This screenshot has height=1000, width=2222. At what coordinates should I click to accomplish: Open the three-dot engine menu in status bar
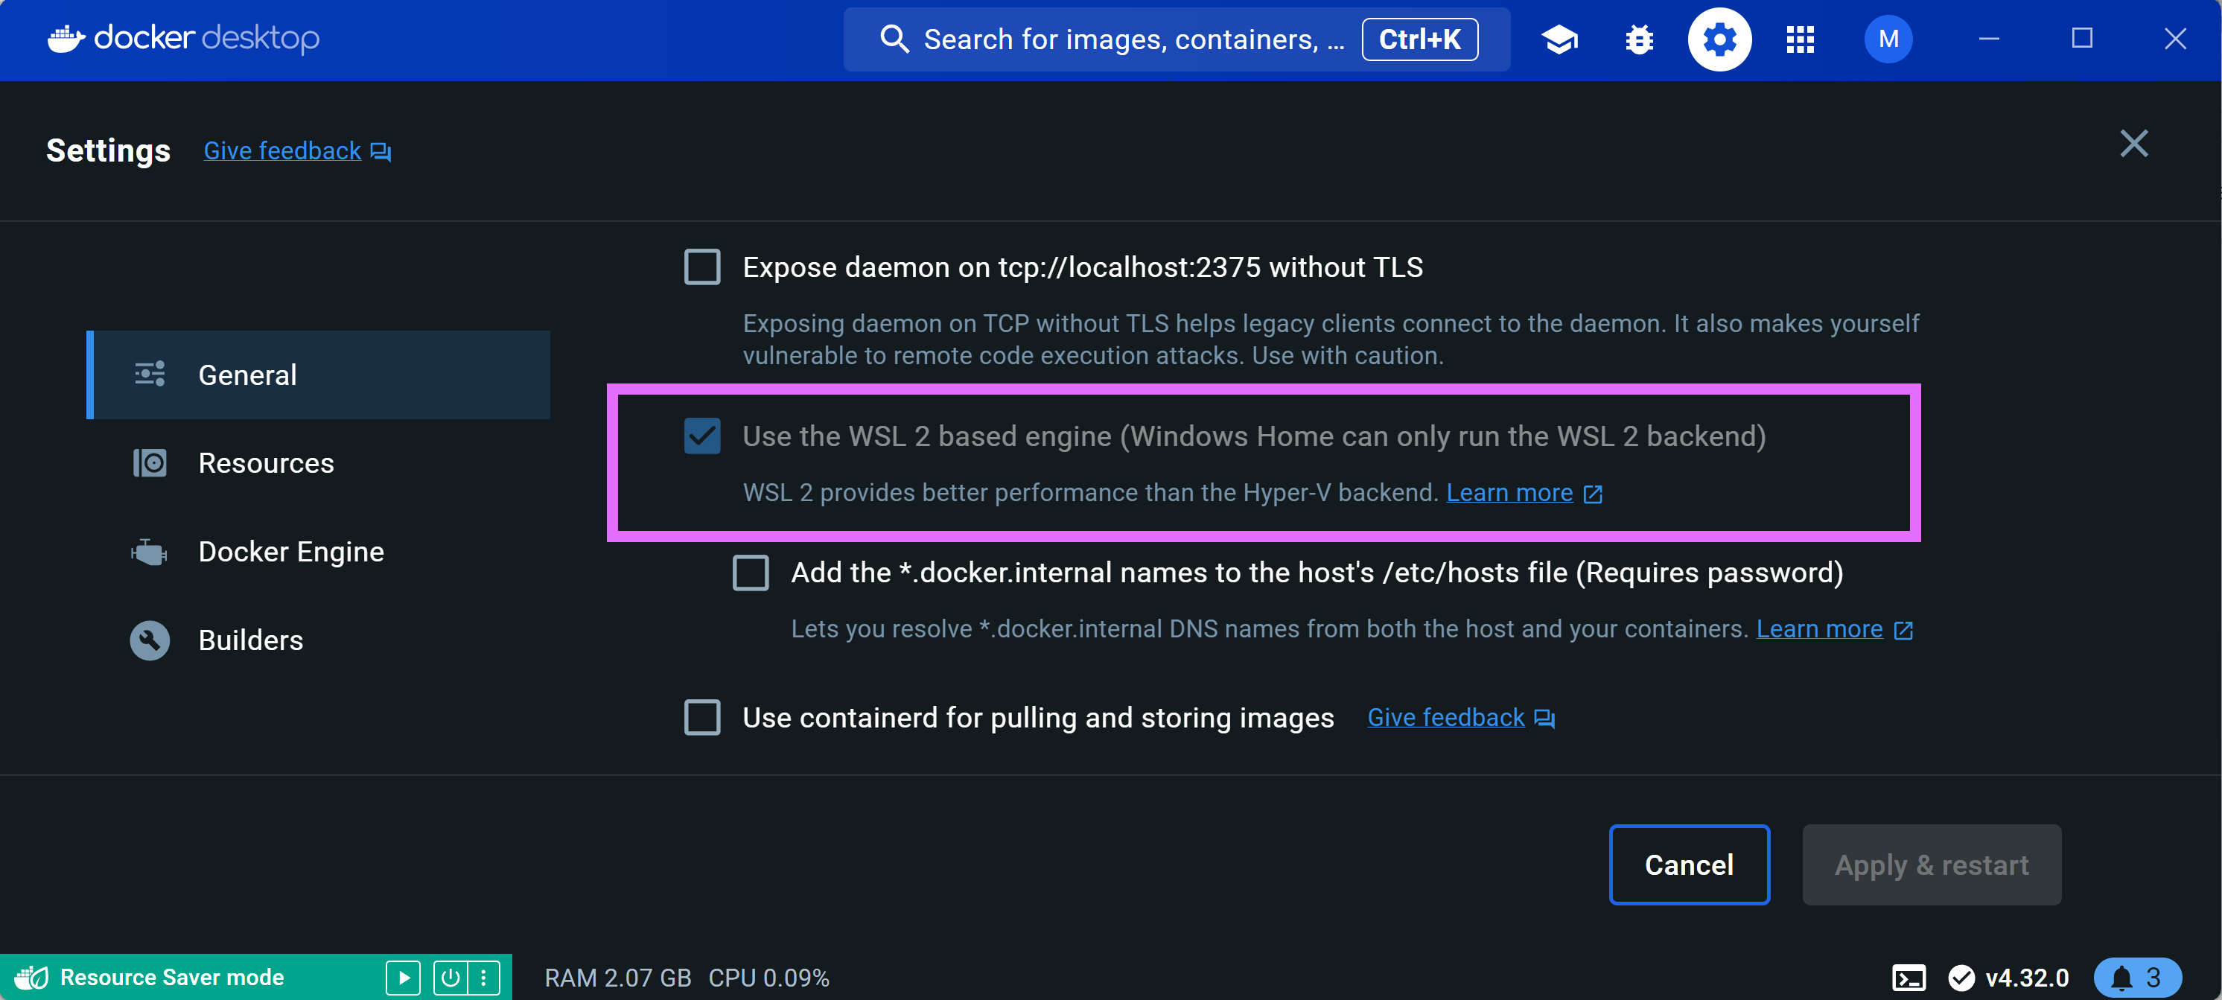point(483,978)
